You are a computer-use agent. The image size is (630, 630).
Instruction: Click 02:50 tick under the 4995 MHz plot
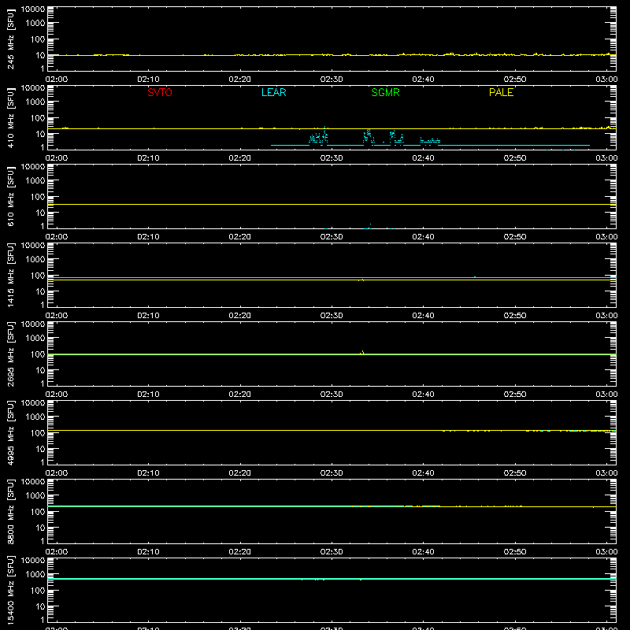point(515,473)
